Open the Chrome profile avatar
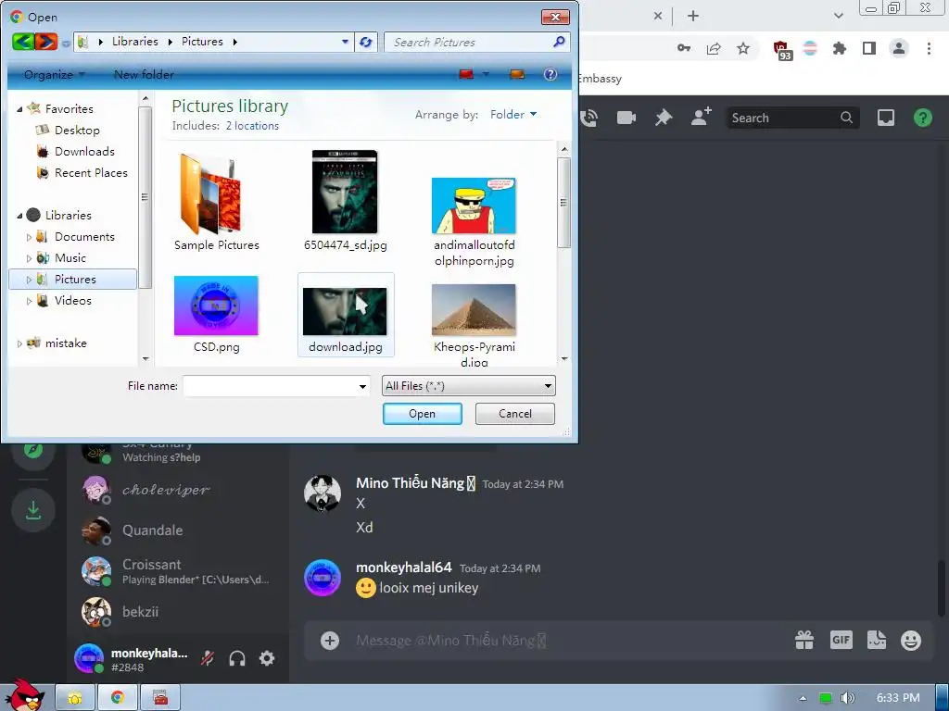 click(x=899, y=48)
